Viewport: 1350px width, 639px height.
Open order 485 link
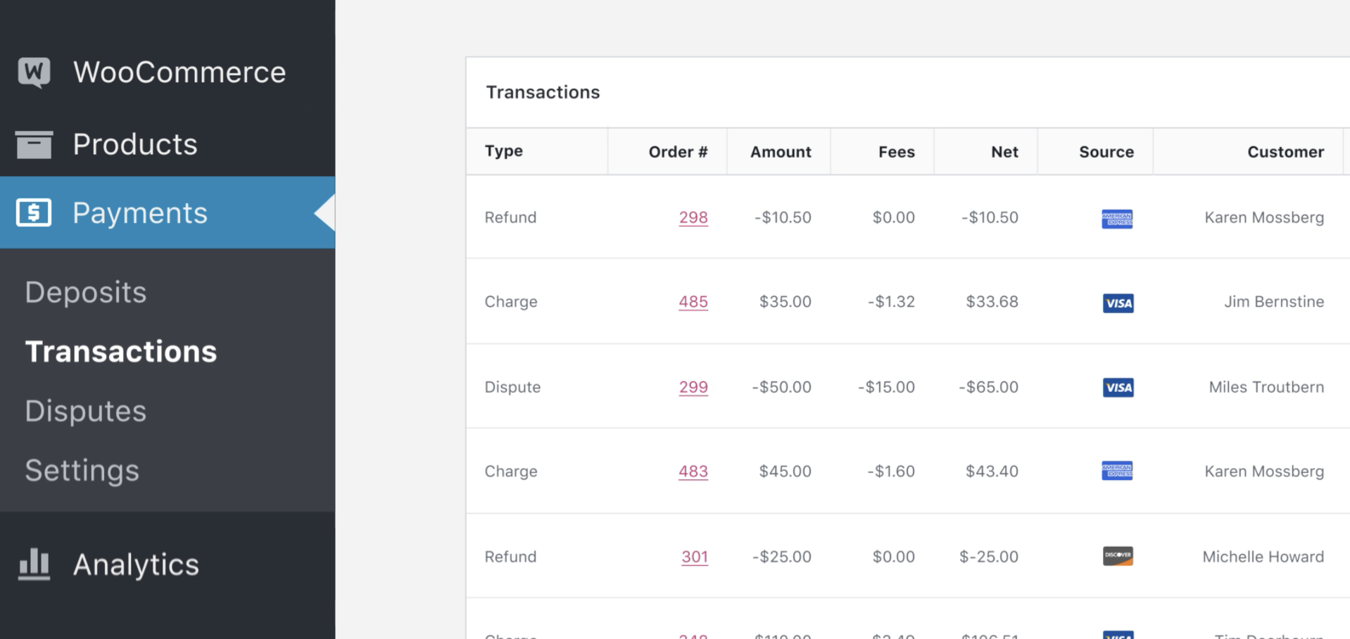tap(693, 302)
